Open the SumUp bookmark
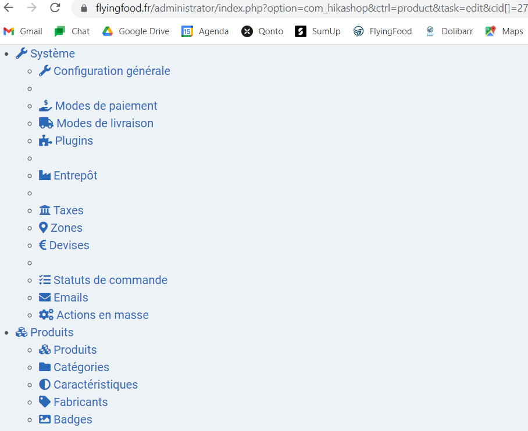Screen dimensions: 528x431 point(317,31)
